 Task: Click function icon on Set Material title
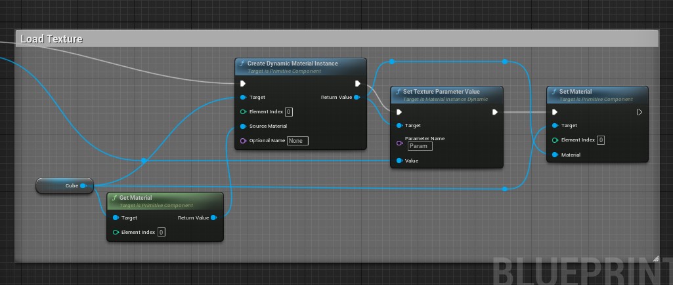[554, 92]
